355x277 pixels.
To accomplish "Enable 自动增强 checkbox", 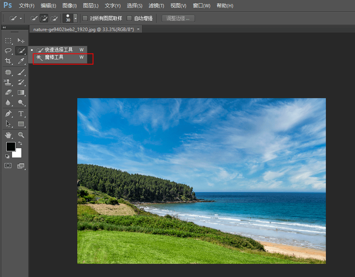I will pos(130,18).
